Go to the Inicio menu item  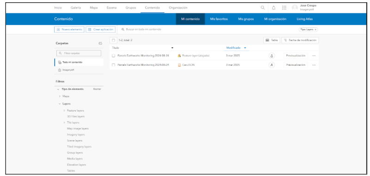coord(58,7)
